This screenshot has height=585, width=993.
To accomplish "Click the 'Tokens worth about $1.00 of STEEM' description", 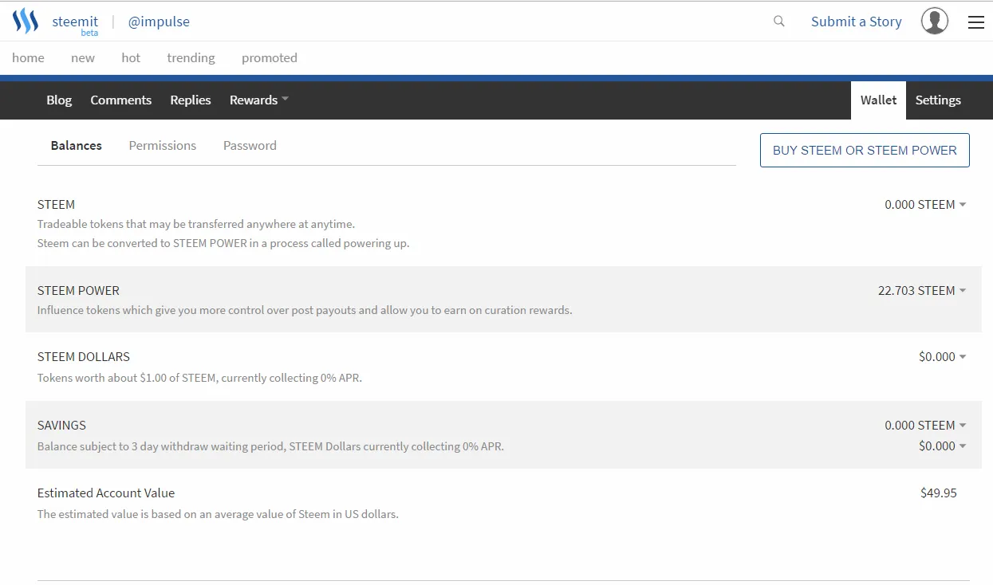I will tap(199, 378).
